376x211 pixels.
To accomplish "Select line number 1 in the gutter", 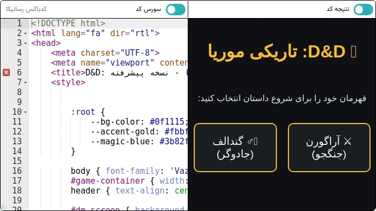I will coord(19,24).
